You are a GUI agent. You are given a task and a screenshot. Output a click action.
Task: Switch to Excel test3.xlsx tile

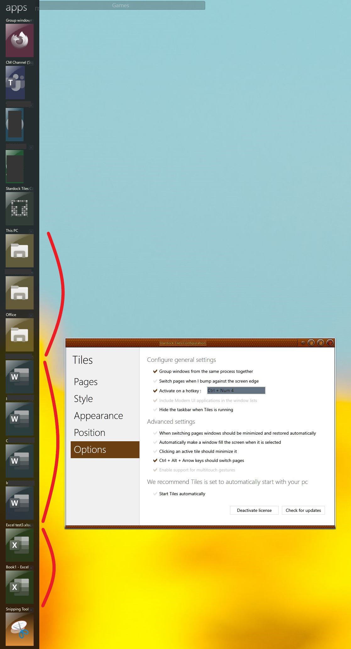[19, 545]
